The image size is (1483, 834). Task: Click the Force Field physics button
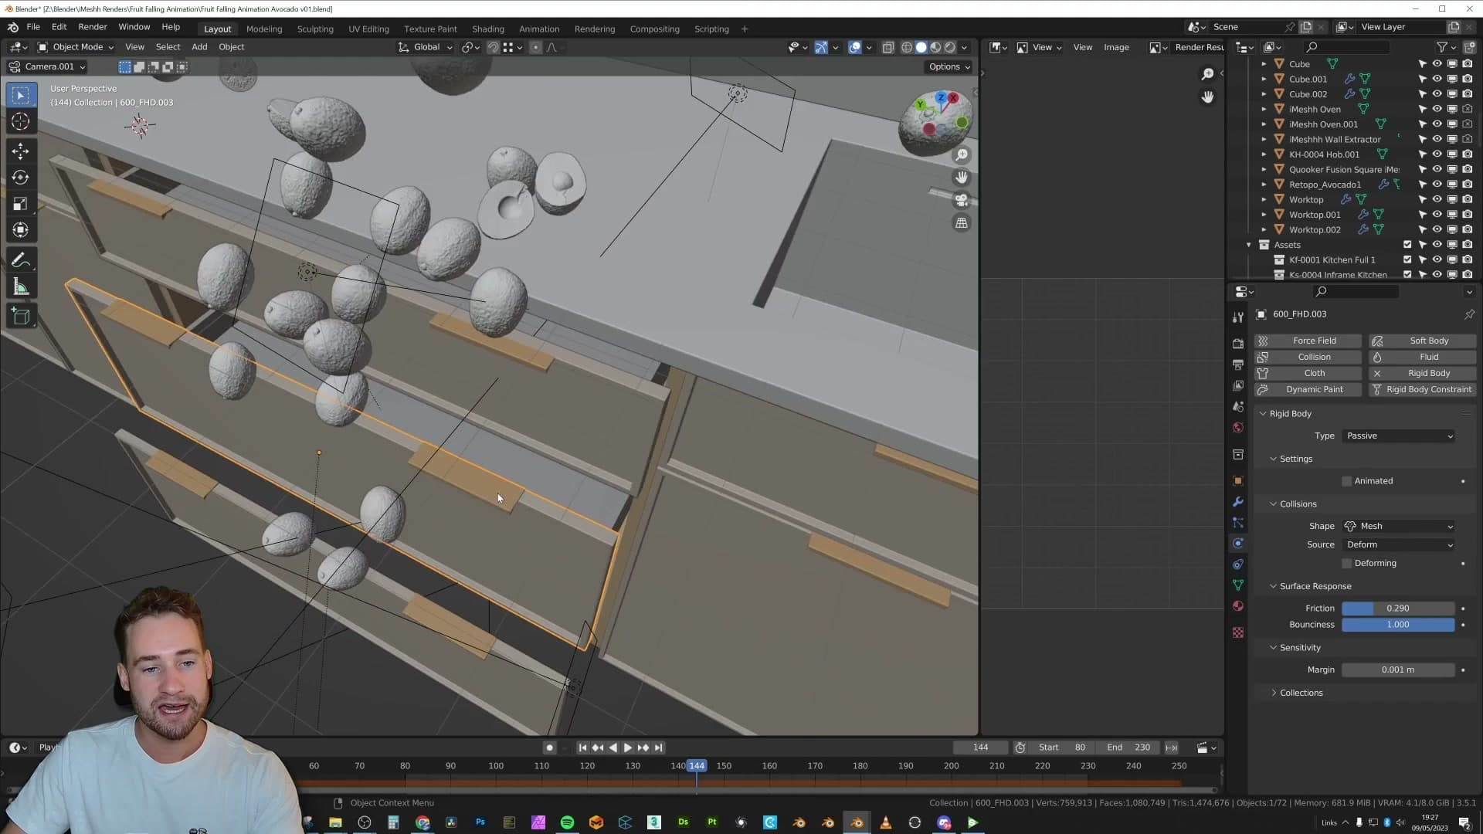click(x=1308, y=341)
